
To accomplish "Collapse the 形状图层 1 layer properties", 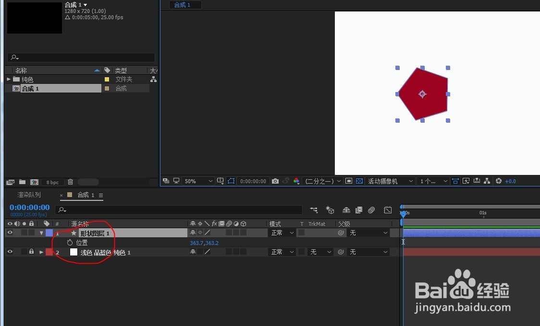I will coord(41,233).
